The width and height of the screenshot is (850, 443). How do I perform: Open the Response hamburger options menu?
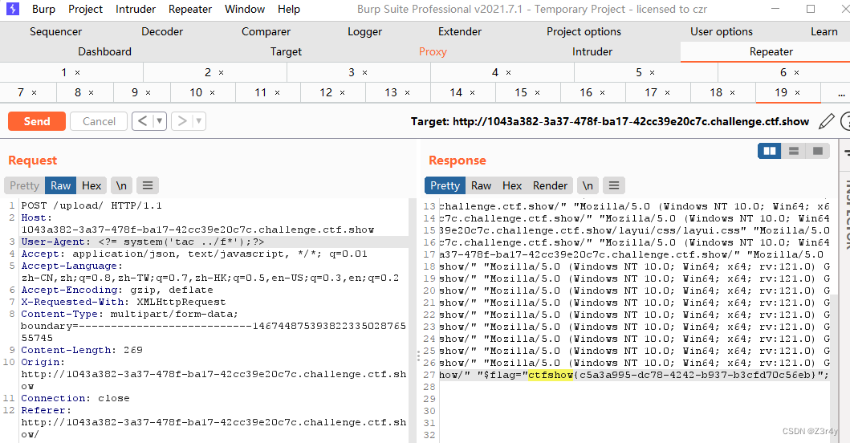click(x=614, y=185)
